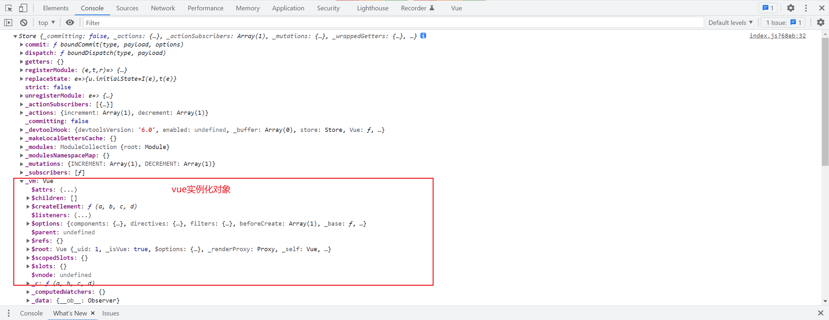Show the console sidebar panel icon
Image resolution: width=829 pixels, height=320 pixels.
[8, 23]
